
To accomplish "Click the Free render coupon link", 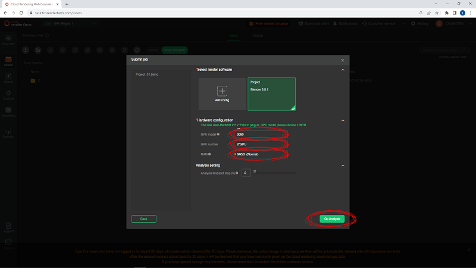I will (x=268, y=24).
